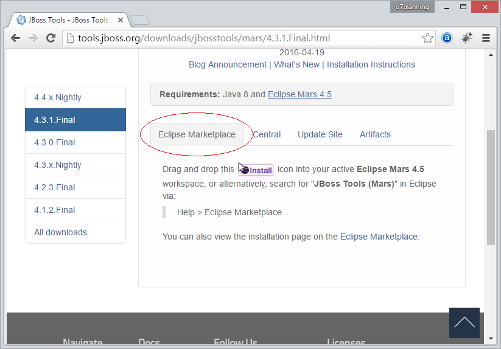Open the Installation Instructions link
The width and height of the screenshot is (501, 349).
[x=371, y=65]
